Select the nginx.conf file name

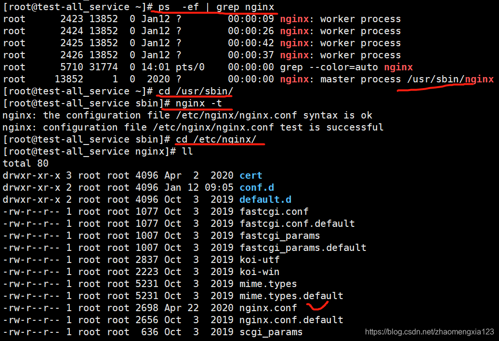[x=268, y=308]
